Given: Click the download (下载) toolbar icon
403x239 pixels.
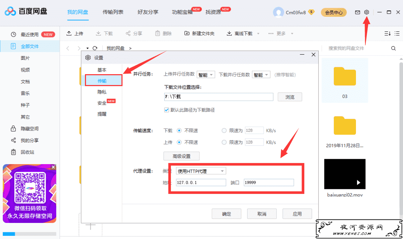Looking at the screenshot, I should pyautogui.click(x=98, y=33).
